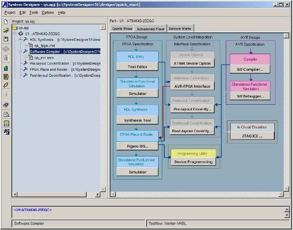Switch to the Device View tab
The width and height of the screenshot is (293, 230).
(x=180, y=29)
